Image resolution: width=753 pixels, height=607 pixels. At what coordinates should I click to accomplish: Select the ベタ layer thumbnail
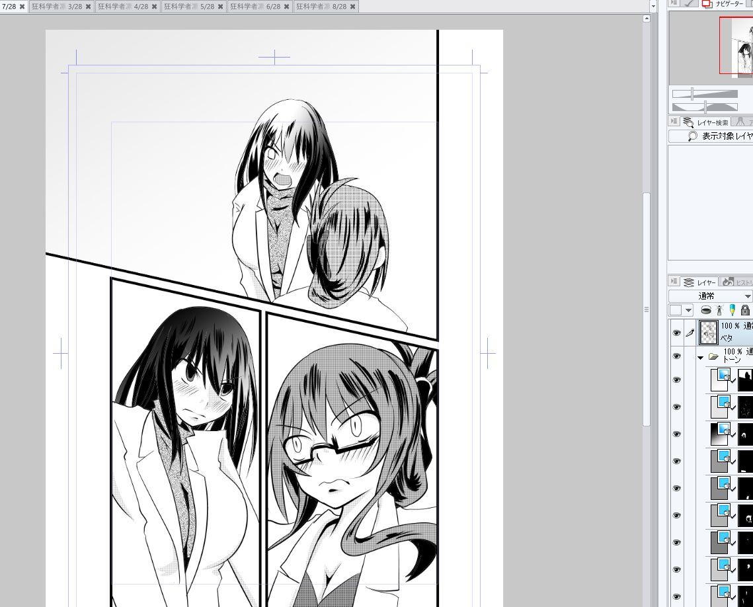(708, 333)
